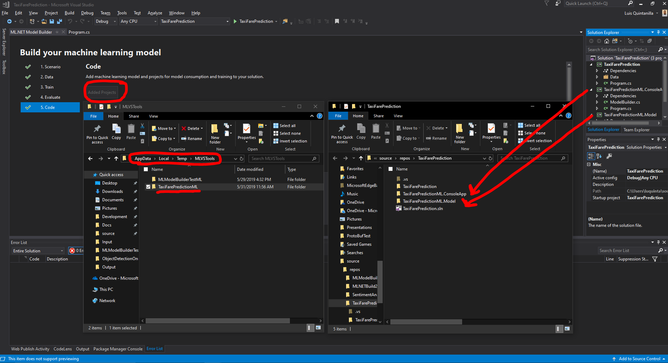This screenshot has height=363, width=668.
Task: Click Delete in MLVSTools ribbon
Action: point(192,128)
